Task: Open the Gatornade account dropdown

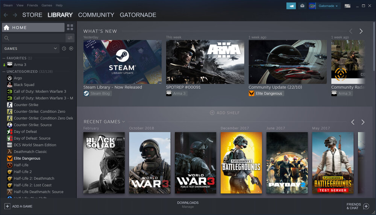Action: point(328,6)
